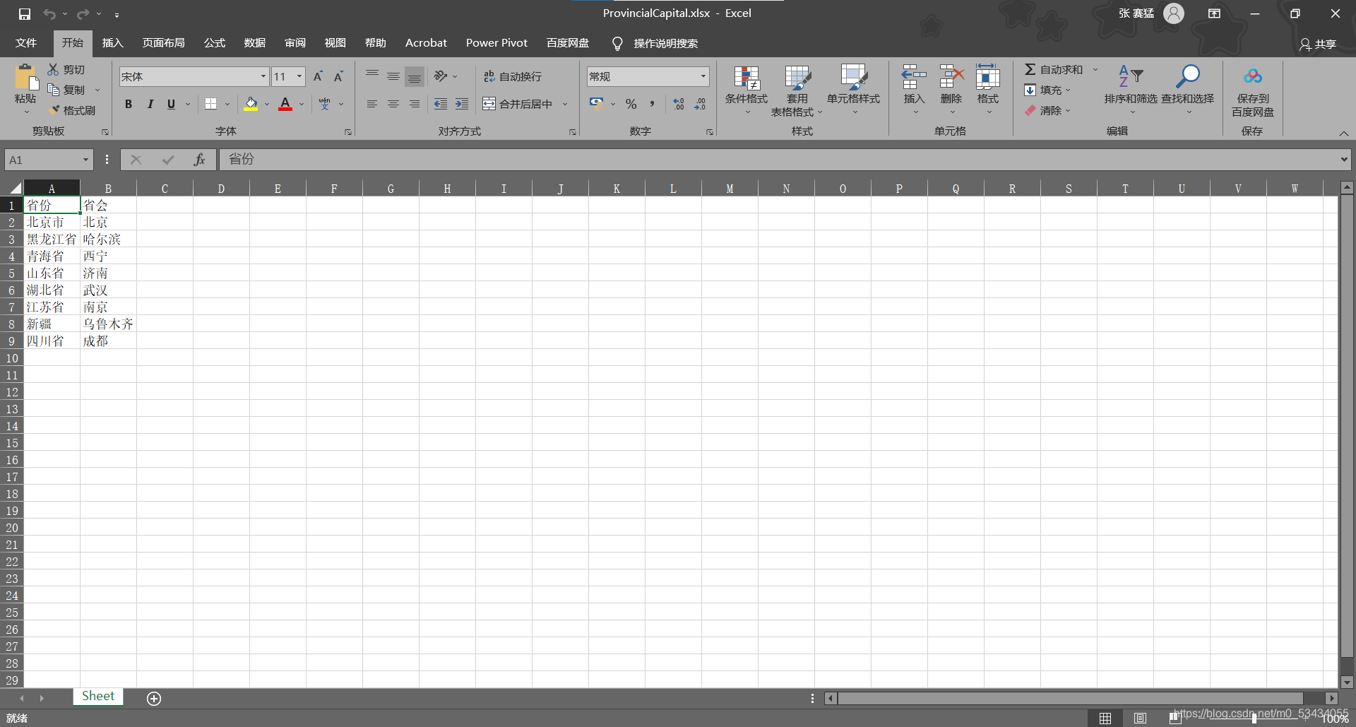
Task: Switch to the Insert (插入) tab
Action: pyautogui.click(x=112, y=43)
